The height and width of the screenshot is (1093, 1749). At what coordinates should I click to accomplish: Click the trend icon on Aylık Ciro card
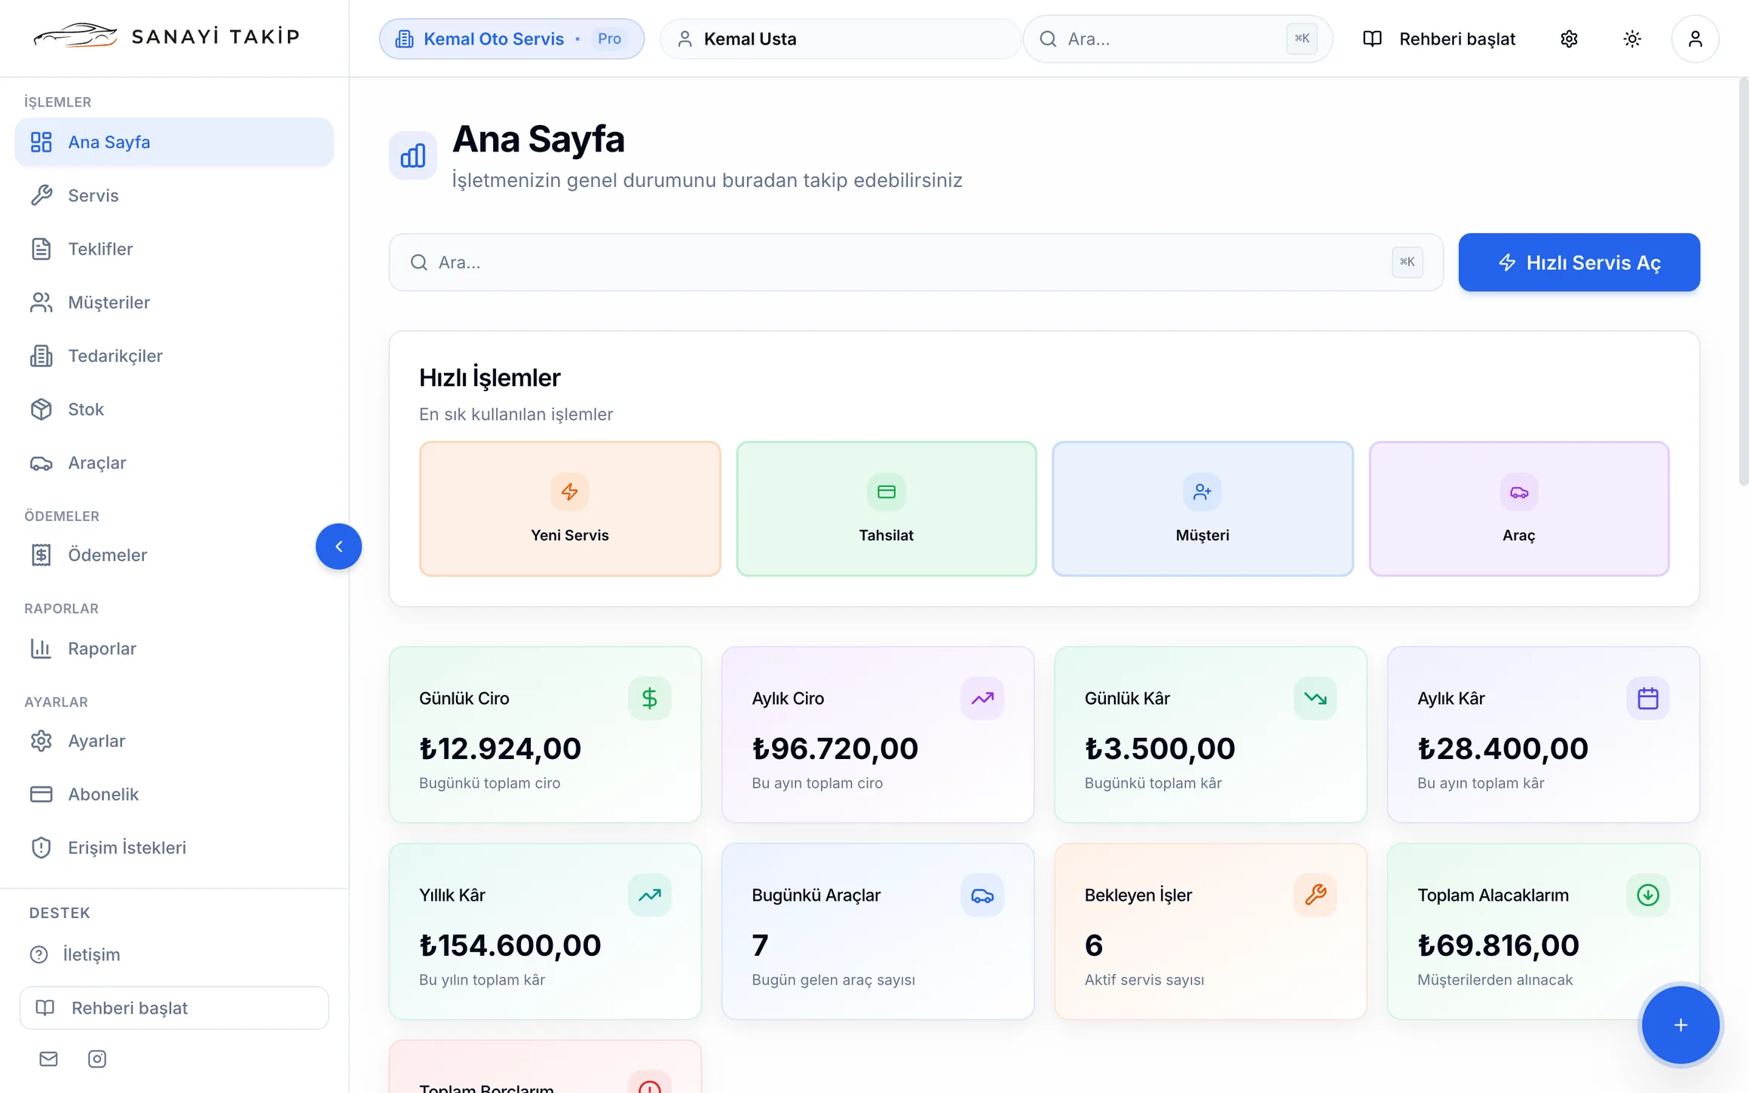pyautogui.click(x=982, y=698)
